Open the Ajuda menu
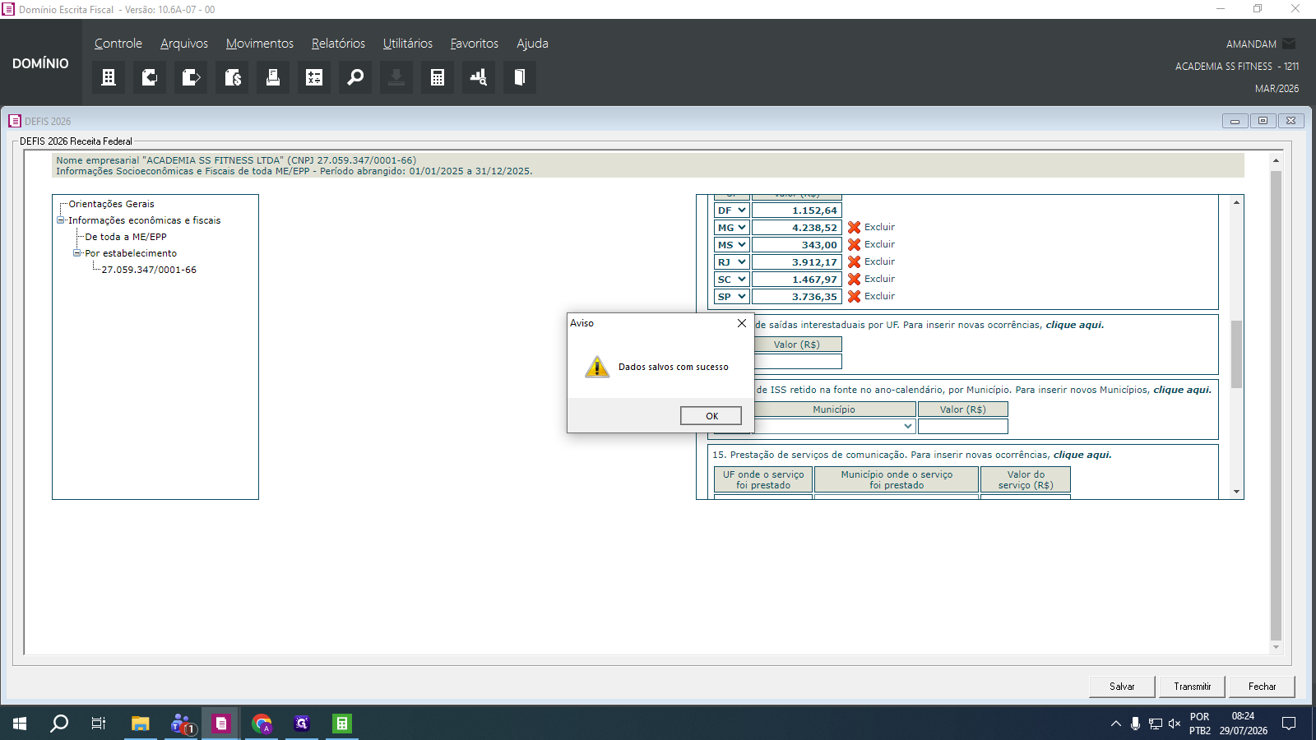The width and height of the screenshot is (1316, 740). pos(532,44)
